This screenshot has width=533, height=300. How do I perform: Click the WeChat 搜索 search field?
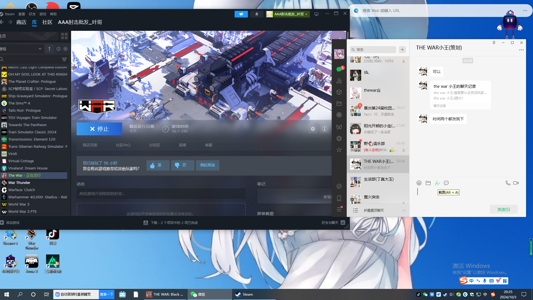coord(373,49)
